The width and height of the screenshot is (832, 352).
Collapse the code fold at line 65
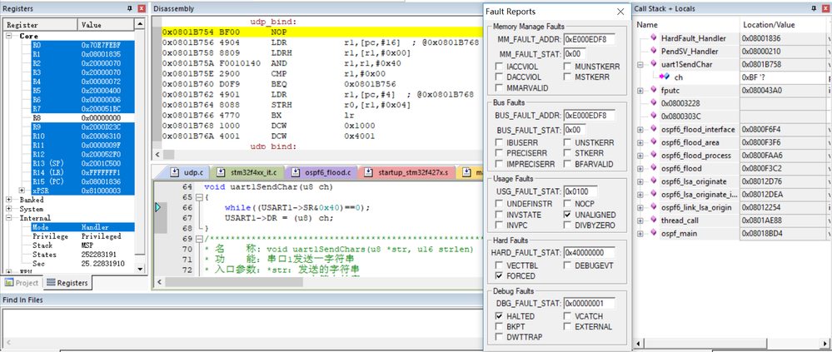click(197, 197)
